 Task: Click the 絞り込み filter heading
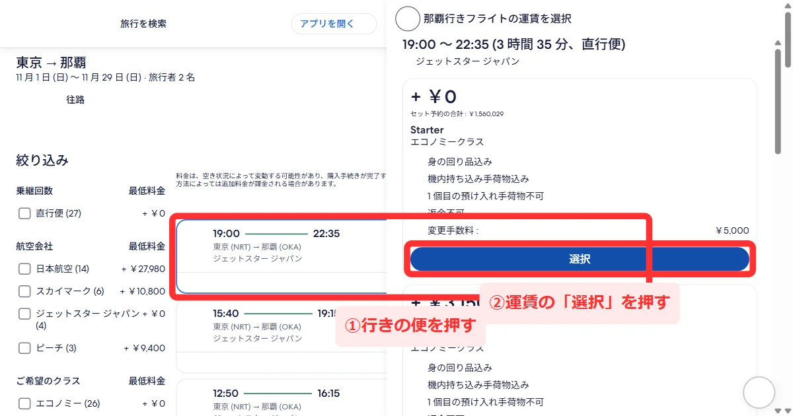click(42, 160)
